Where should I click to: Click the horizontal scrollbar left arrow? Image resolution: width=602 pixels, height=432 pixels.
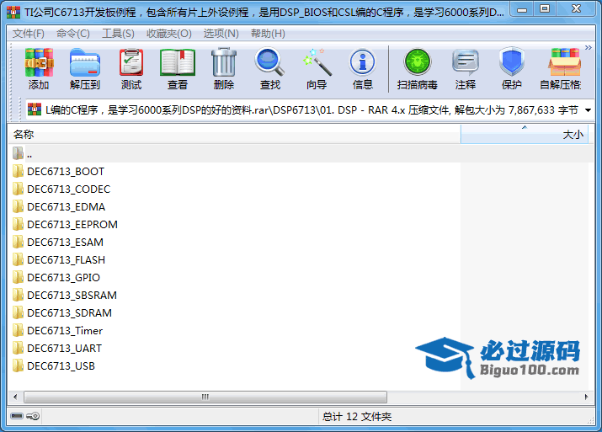15,397
